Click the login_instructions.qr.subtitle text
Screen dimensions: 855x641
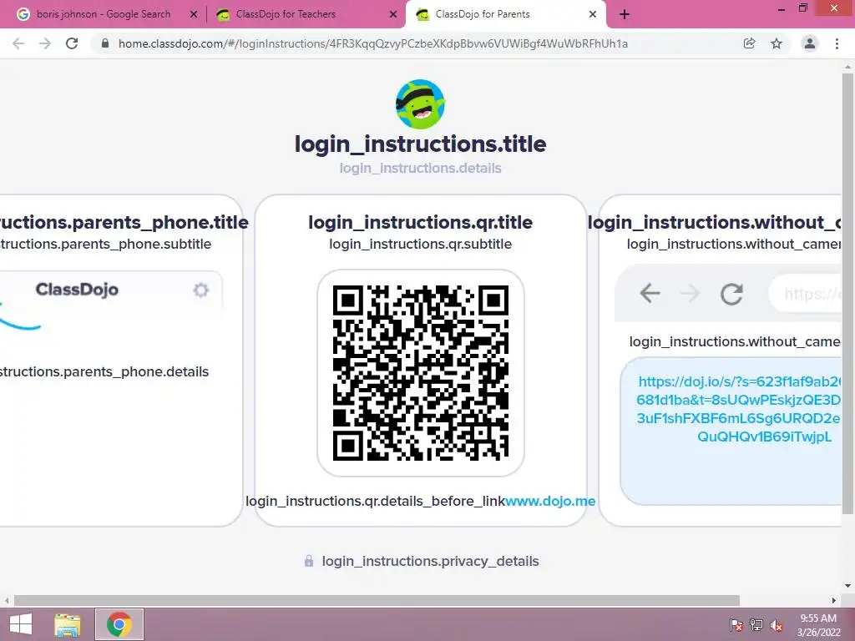point(421,244)
